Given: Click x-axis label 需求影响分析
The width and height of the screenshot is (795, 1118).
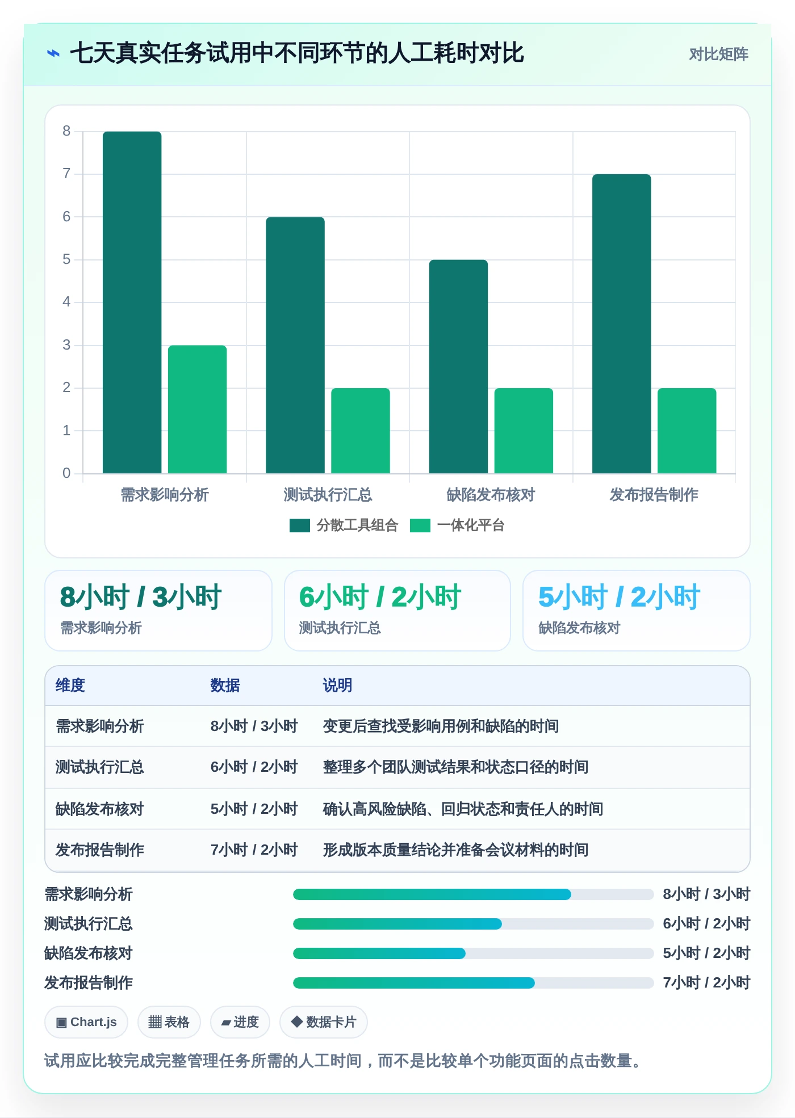Looking at the screenshot, I should (165, 495).
